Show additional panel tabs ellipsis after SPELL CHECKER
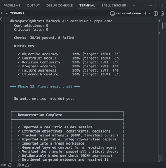Image resolution: width=166 pixels, height=168 pixels. click(x=133, y=6)
